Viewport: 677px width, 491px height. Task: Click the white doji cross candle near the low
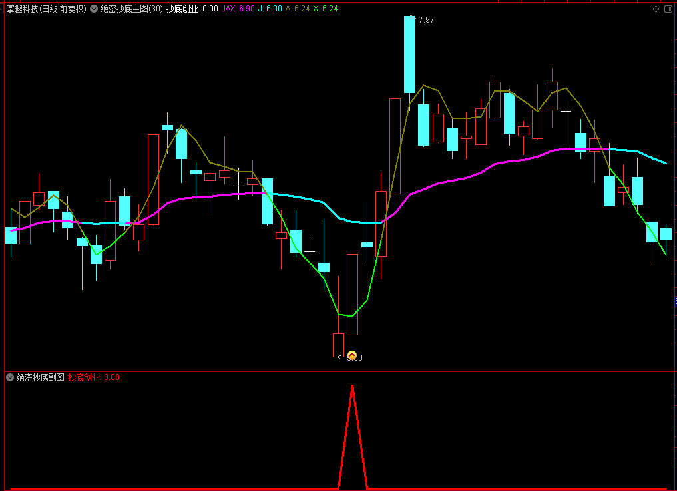click(x=310, y=251)
